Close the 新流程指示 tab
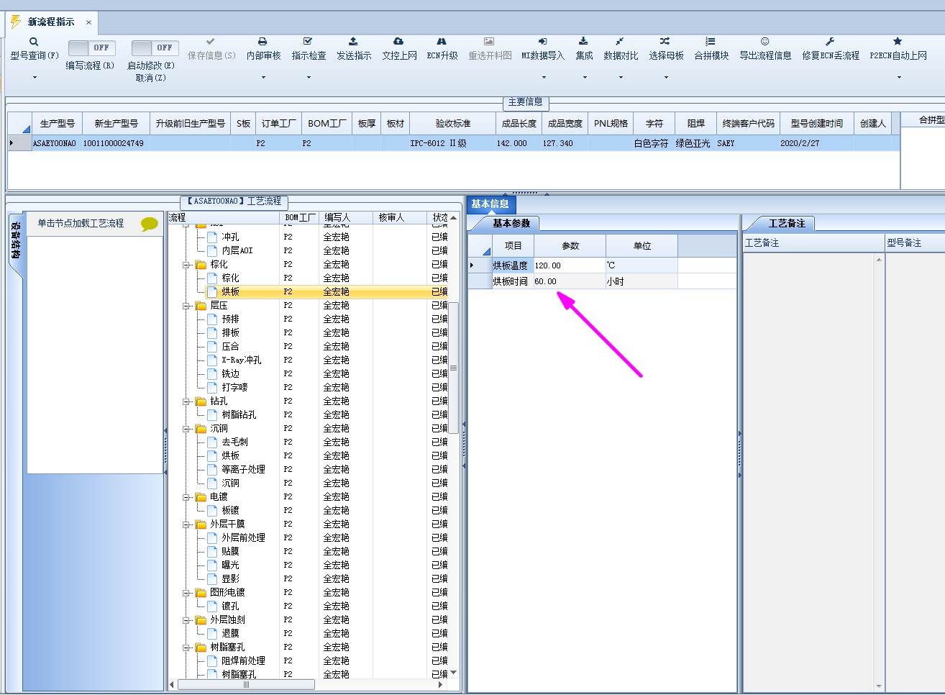Screen dimensions: 945x695 (88, 22)
